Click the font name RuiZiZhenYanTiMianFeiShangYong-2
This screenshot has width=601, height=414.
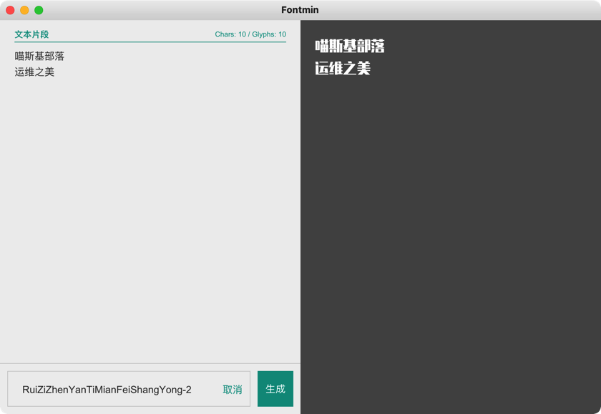(107, 390)
